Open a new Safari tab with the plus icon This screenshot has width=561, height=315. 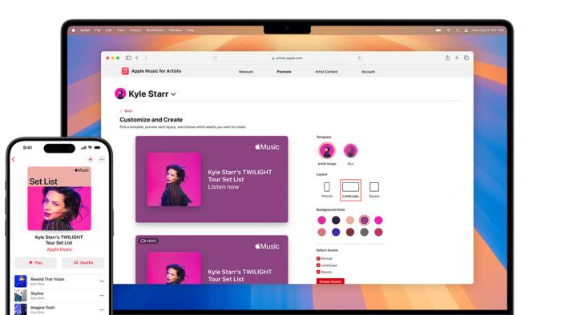click(457, 58)
